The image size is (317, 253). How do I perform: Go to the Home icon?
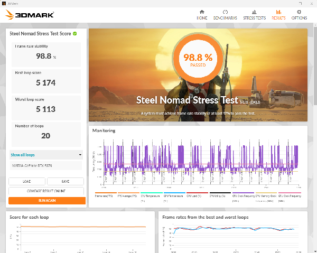(202, 12)
